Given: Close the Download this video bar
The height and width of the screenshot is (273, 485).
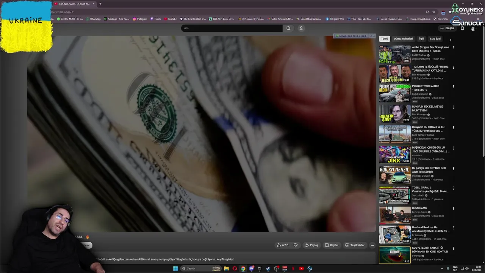Looking at the screenshot, I should tap(374, 36).
